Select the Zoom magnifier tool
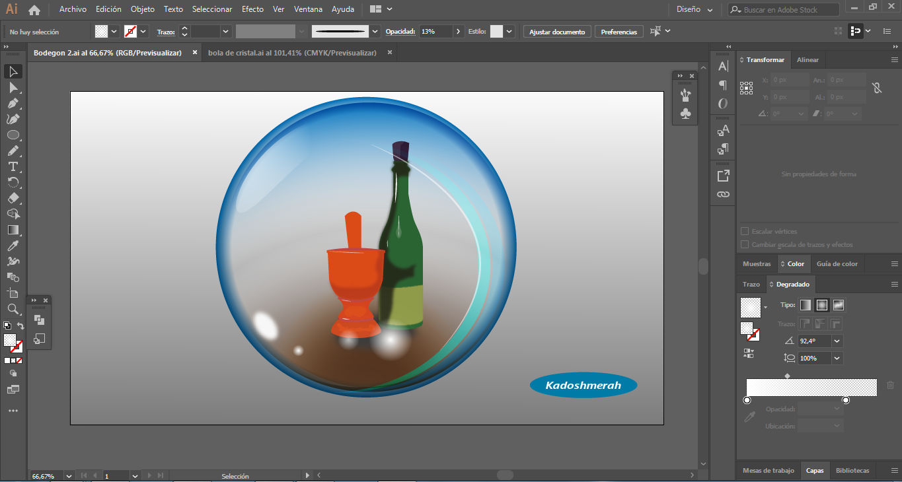This screenshot has width=902, height=482. 13,309
